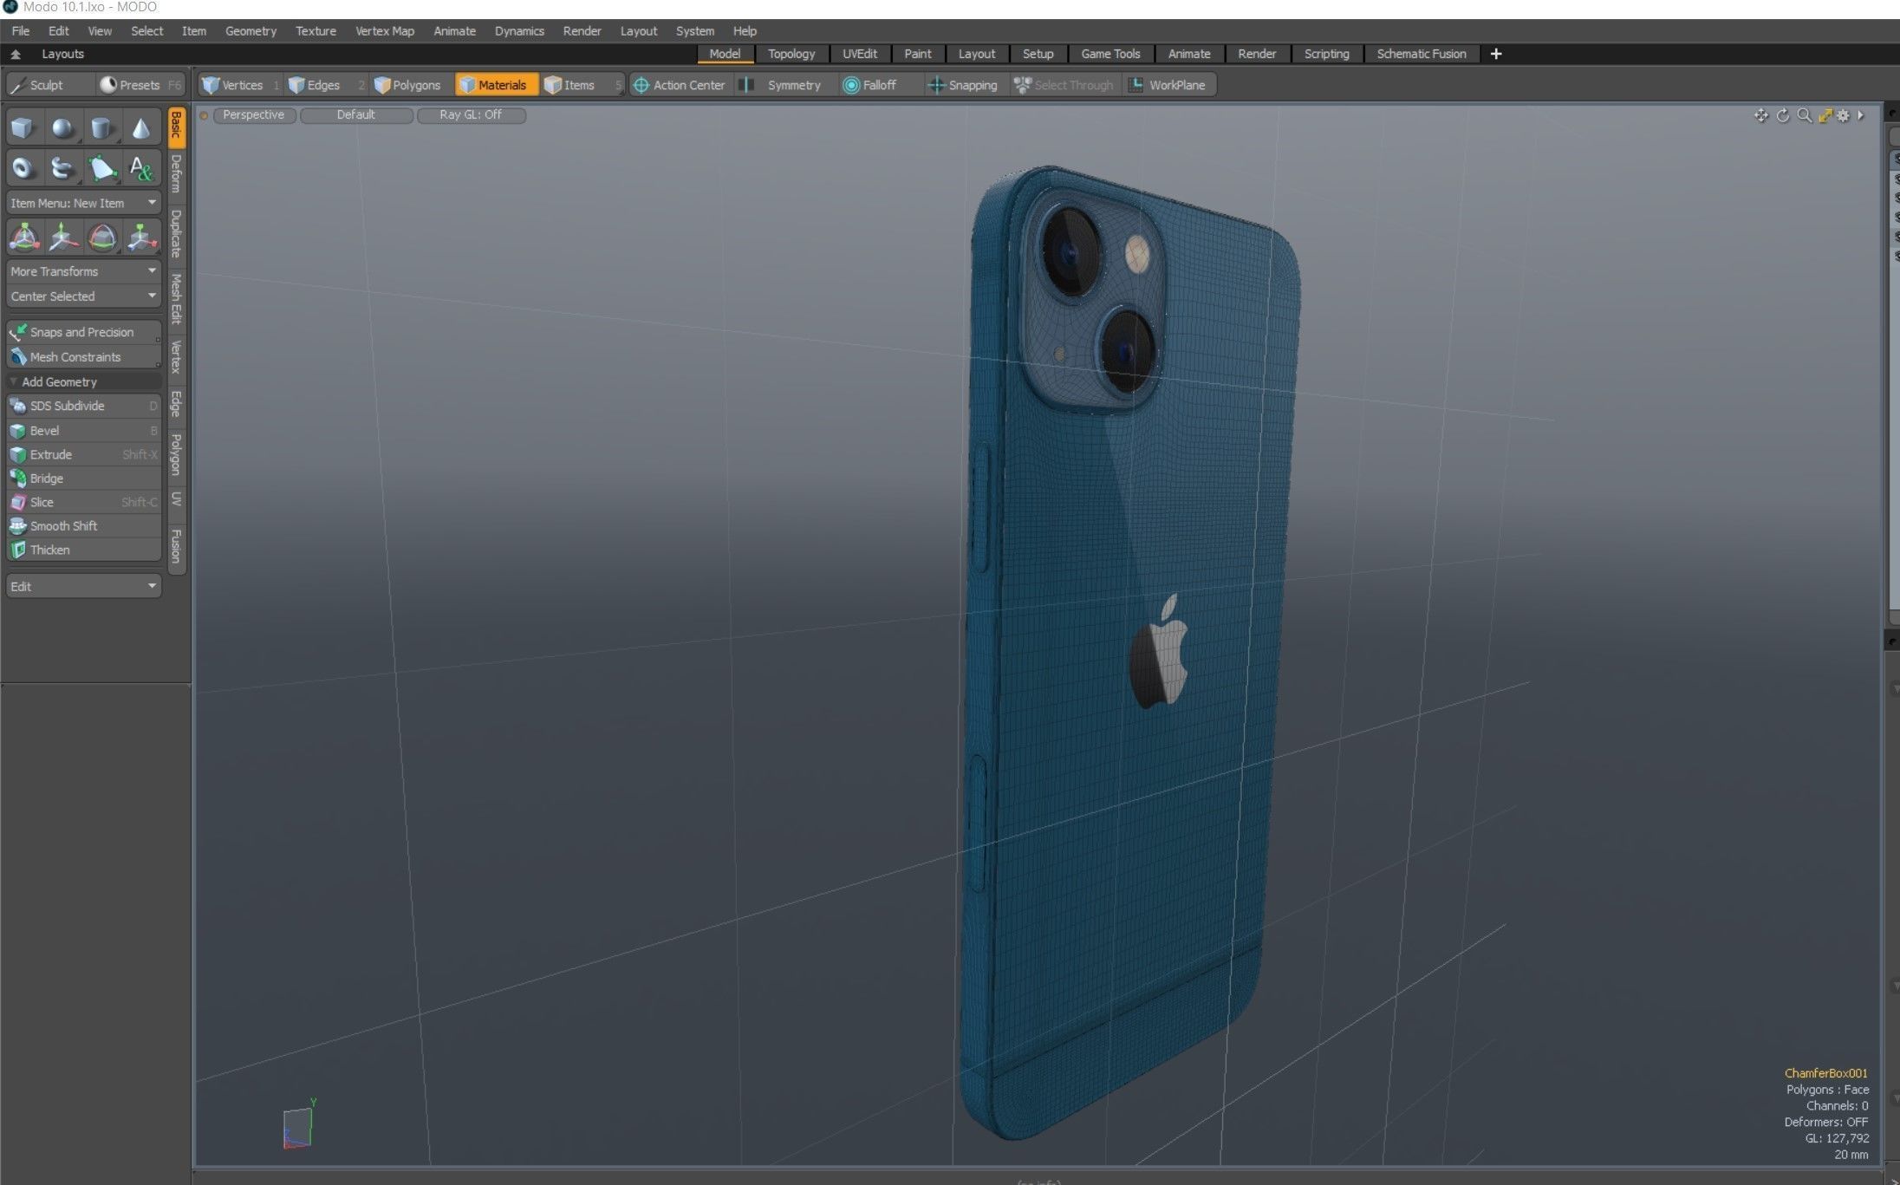Click the viewport pan icon
This screenshot has height=1185, width=1900.
pyautogui.click(x=1760, y=115)
